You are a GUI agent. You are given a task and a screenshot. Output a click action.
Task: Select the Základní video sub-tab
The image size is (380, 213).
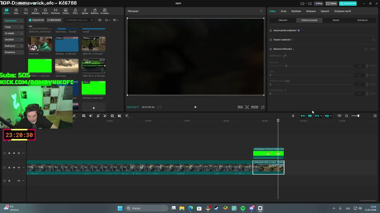(x=283, y=20)
